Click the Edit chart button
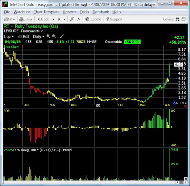The image size is (190, 186). tap(24, 37)
